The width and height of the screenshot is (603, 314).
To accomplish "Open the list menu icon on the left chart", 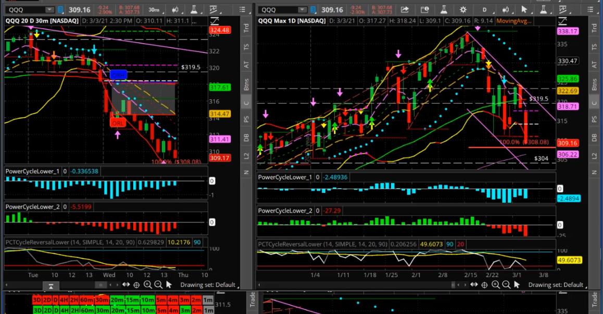I will point(242,9).
